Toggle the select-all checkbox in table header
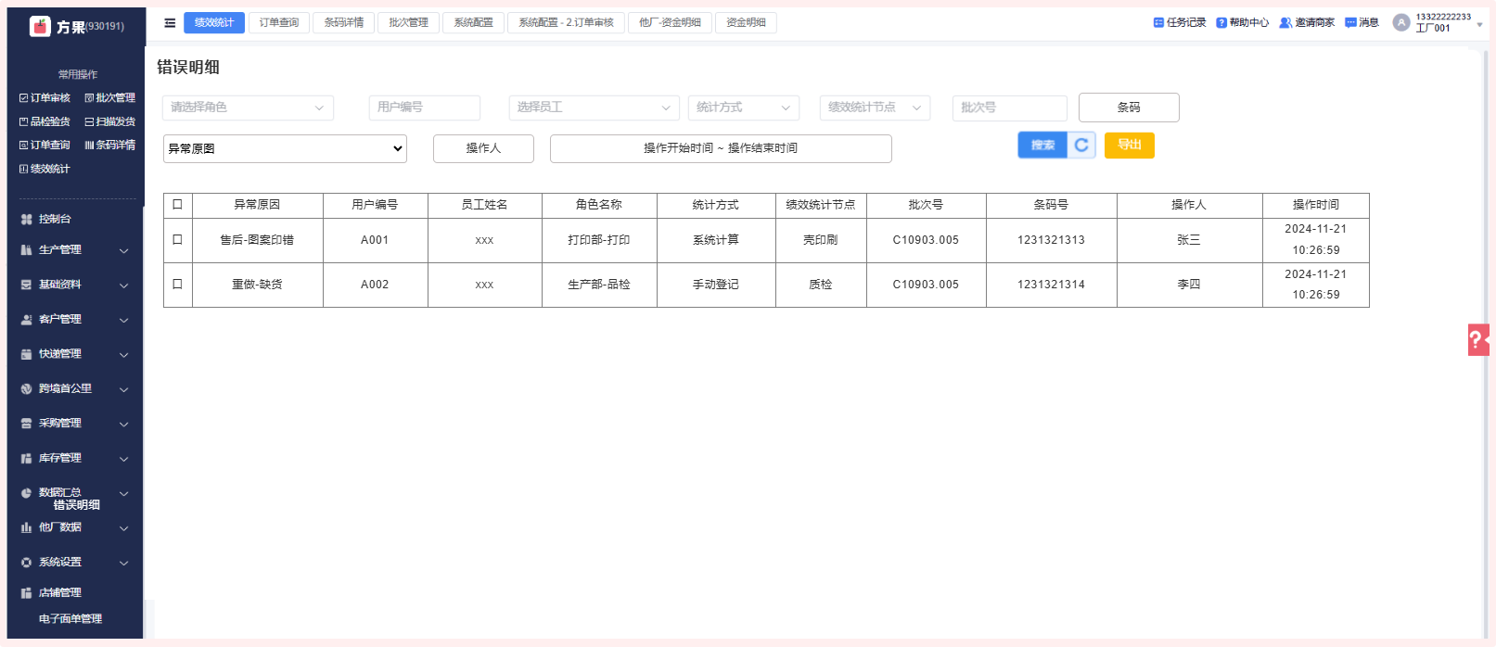The image size is (1496, 647). click(x=177, y=205)
